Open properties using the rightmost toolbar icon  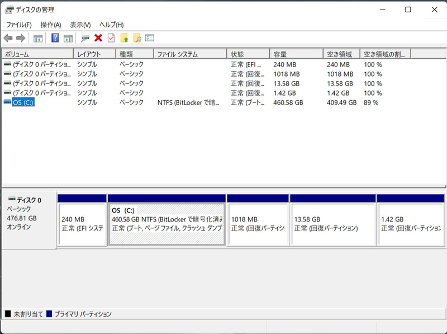pyautogui.click(x=149, y=38)
